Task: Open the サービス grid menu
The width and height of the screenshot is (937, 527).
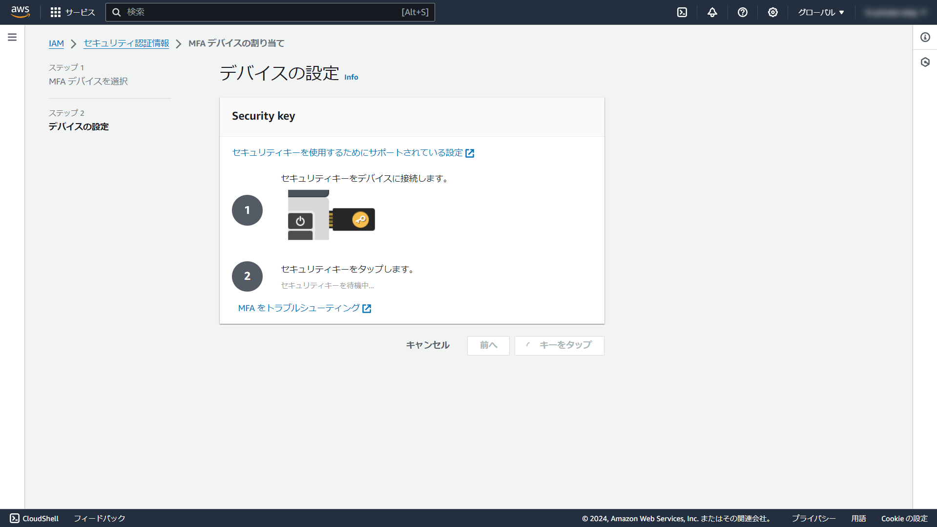Action: (x=73, y=12)
